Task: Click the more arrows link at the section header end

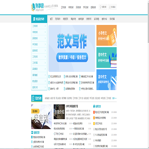Action: 114,99
